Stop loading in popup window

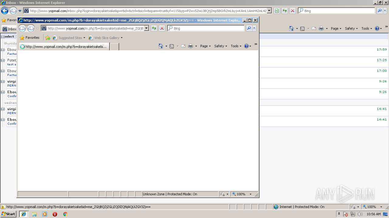click(x=162, y=28)
